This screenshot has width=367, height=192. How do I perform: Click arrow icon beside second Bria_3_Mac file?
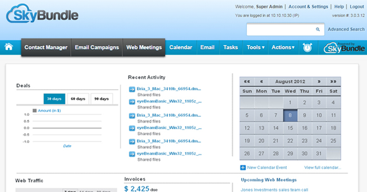point(132,115)
